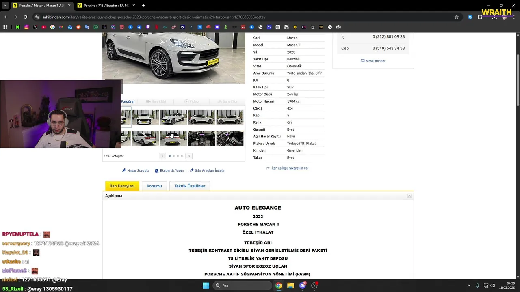The width and height of the screenshot is (520, 292).
Task: Open the X (Twitter) bookmark icon
Action: point(35,27)
